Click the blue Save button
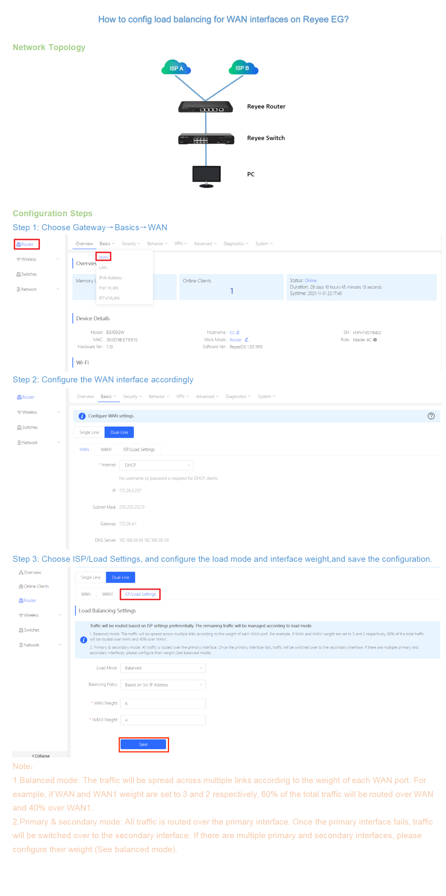The image size is (446, 896). point(143,745)
